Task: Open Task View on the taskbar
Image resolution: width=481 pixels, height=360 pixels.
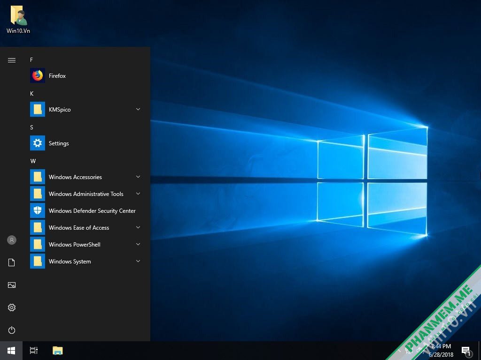Action: point(34,351)
